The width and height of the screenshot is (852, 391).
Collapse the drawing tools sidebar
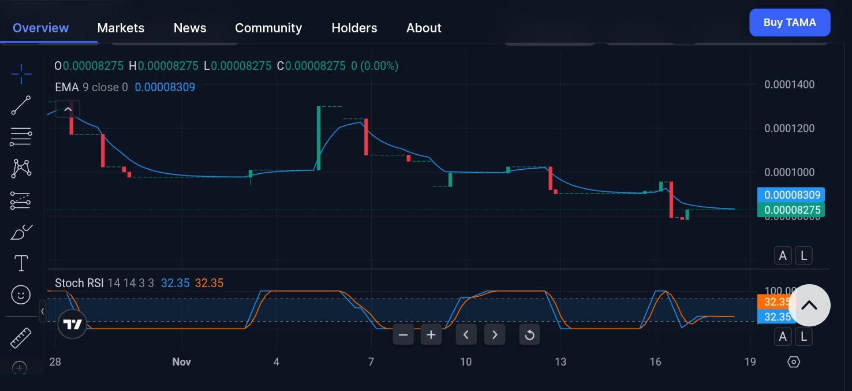[x=43, y=311]
